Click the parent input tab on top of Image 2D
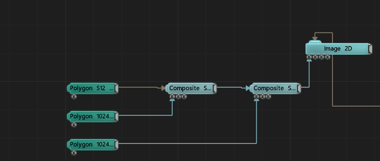 tap(315, 42)
